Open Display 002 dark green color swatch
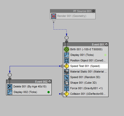The height and width of the screenshot is (116, 124). click(x=48, y=92)
